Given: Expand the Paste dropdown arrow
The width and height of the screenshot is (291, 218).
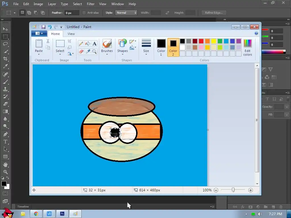Looking at the screenshot, I should pos(39,54).
